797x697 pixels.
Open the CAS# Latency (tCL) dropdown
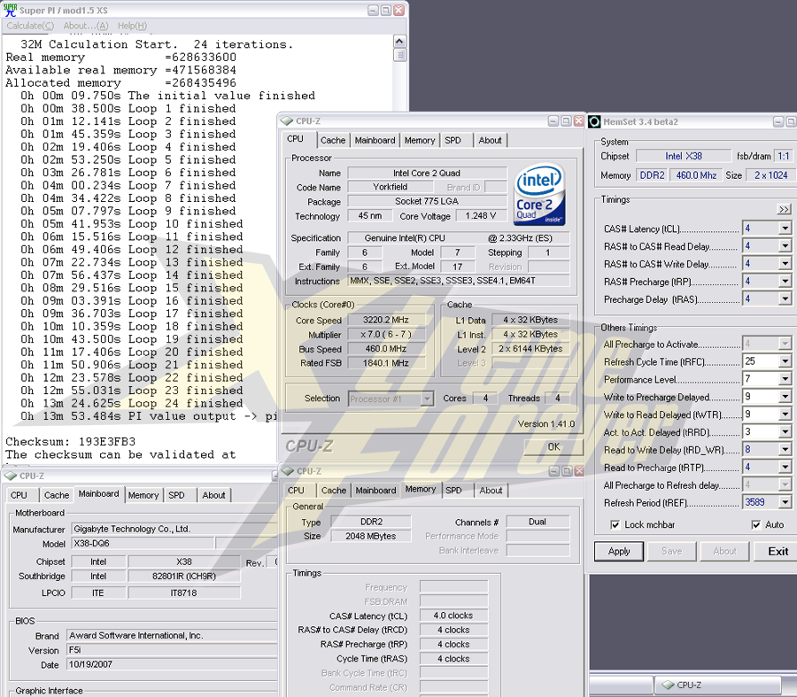point(785,228)
